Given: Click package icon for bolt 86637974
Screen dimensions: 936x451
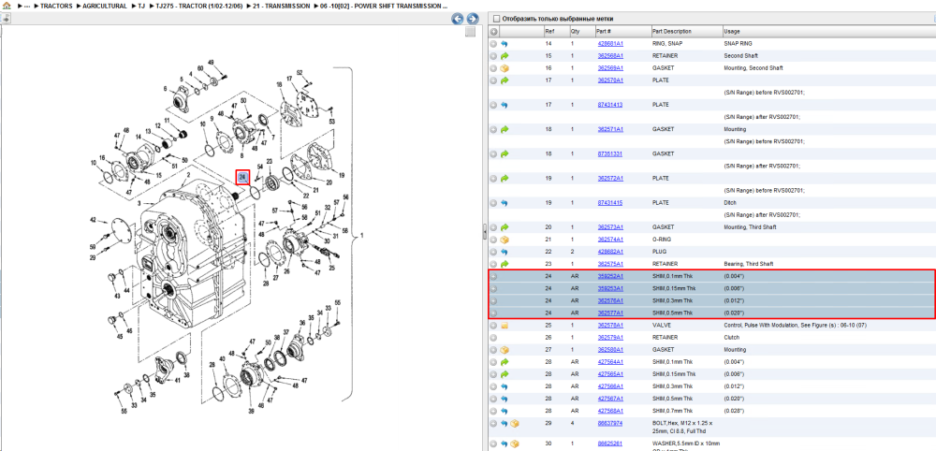Looking at the screenshot, I should [514, 424].
